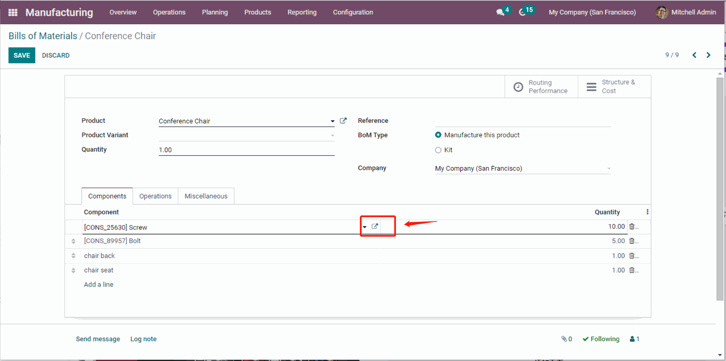The image size is (726, 361).
Task: Open the conversations chat icon
Action: [x=500, y=12]
